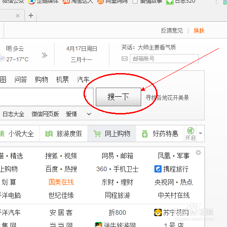
Task: Open 安居客 link
Action: tap(61, 212)
